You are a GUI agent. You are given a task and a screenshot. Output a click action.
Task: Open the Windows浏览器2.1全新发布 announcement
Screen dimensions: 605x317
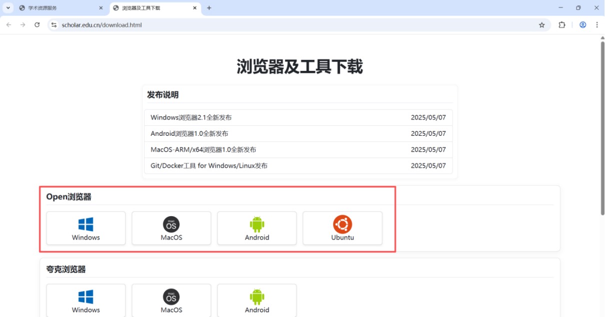tap(298, 118)
